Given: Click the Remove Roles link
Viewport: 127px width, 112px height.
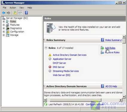Looking at the screenshot, I should (112, 52).
